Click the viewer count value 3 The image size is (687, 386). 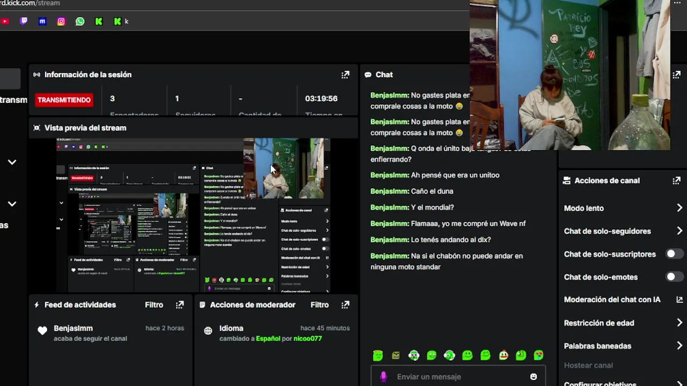112,99
